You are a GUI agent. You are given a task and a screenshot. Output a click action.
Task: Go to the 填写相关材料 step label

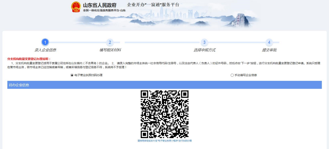pyautogui.click(x=110, y=50)
